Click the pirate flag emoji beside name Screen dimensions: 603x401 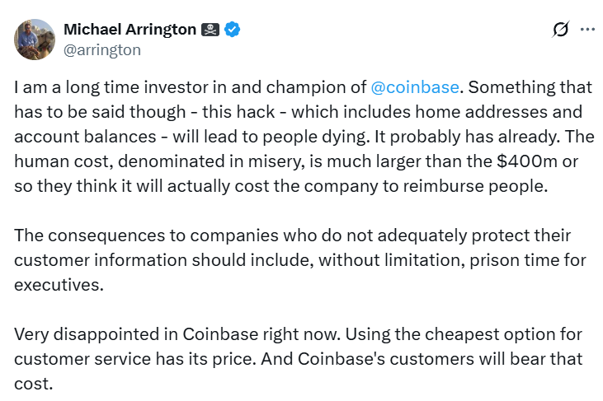211,30
